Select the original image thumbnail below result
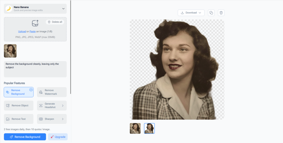The image size is (283, 143). pos(135,128)
